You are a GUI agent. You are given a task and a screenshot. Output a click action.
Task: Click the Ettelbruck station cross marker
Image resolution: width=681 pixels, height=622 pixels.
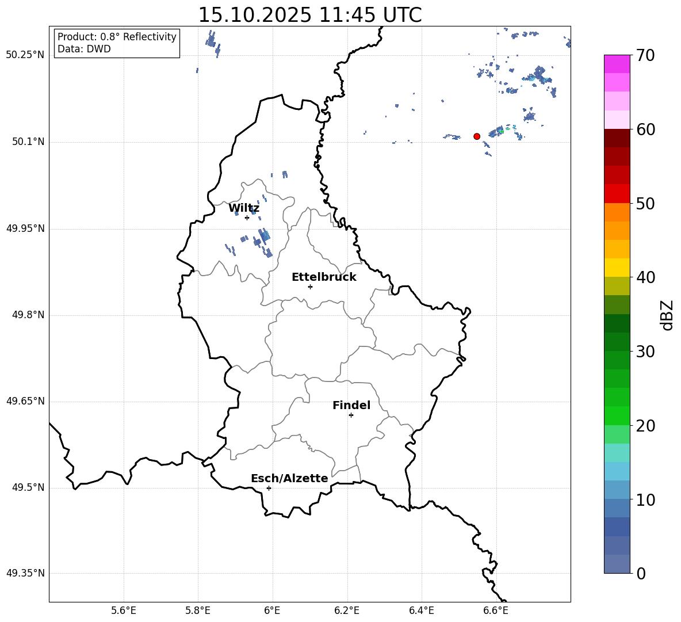(310, 287)
